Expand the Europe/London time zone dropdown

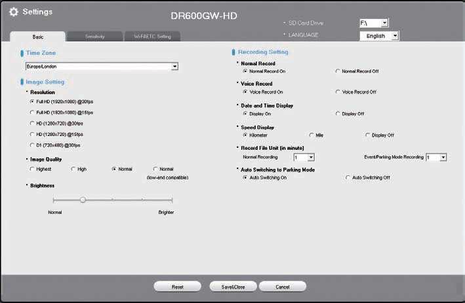tap(102, 66)
